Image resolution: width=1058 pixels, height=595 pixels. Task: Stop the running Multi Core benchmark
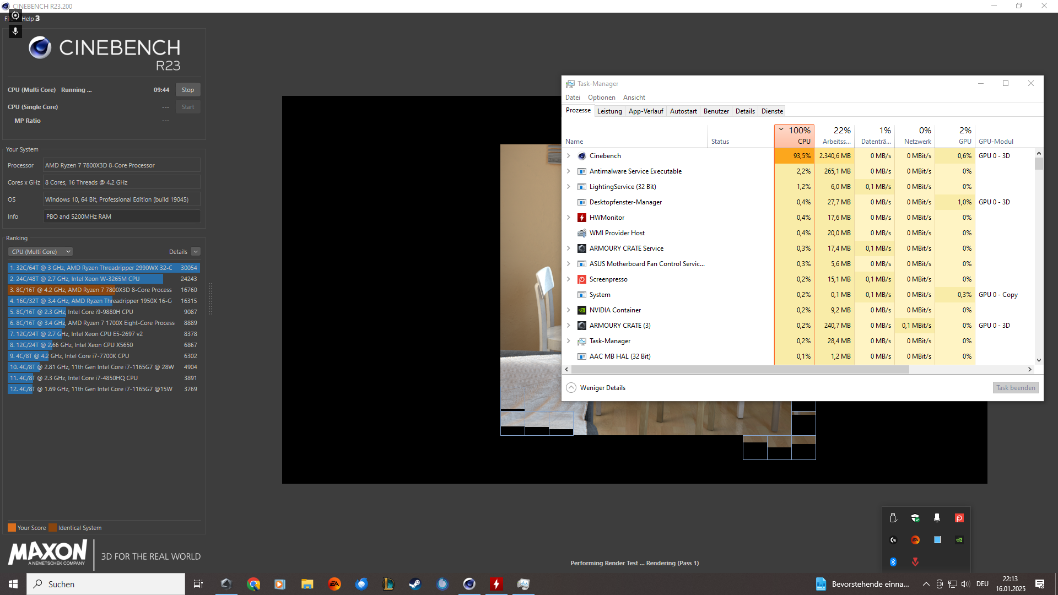coord(188,90)
